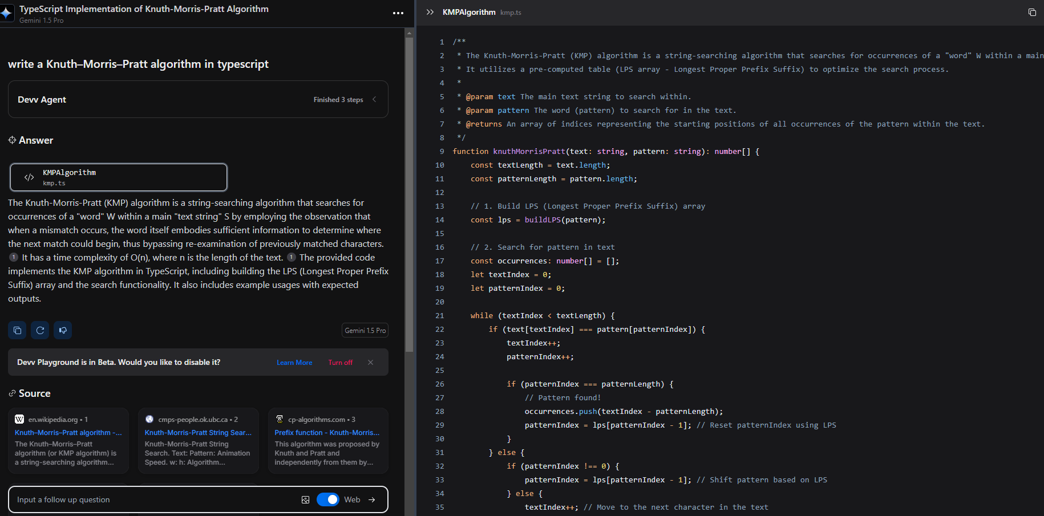Viewport: 1044px width, 516px height.
Task: Dismiss the Playground beta banner
Action: [370, 363]
